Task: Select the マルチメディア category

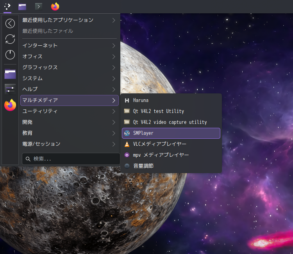Action: pyautogui.click(x=70, y=100)
